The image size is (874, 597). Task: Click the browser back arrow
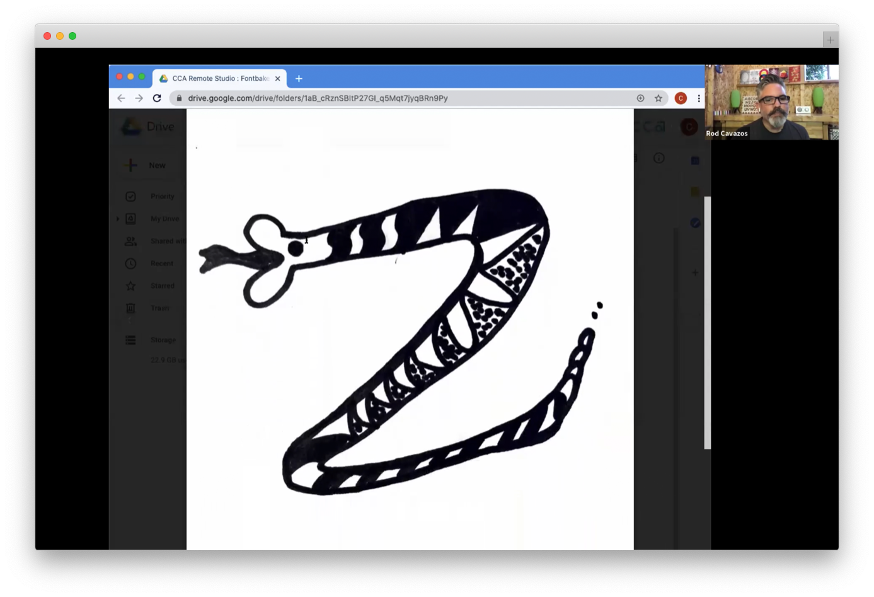coord(121,98)
